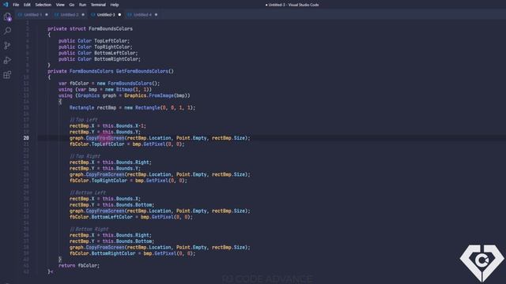
Task: Click the VS Code logo icon
Action: [x=6, y=5]
